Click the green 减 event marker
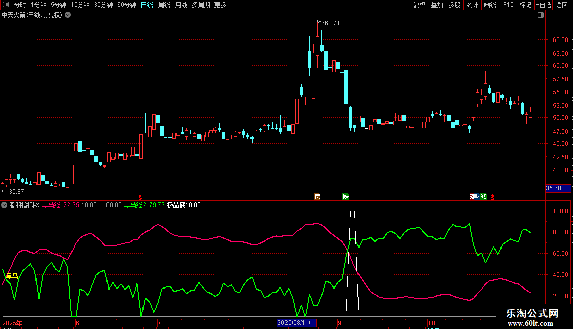The height and width of the screenshot is (329, 573). 483,197
